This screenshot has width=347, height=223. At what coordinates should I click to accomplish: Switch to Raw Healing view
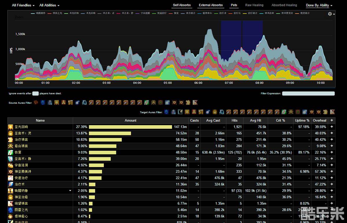click(x=254, y=5)
